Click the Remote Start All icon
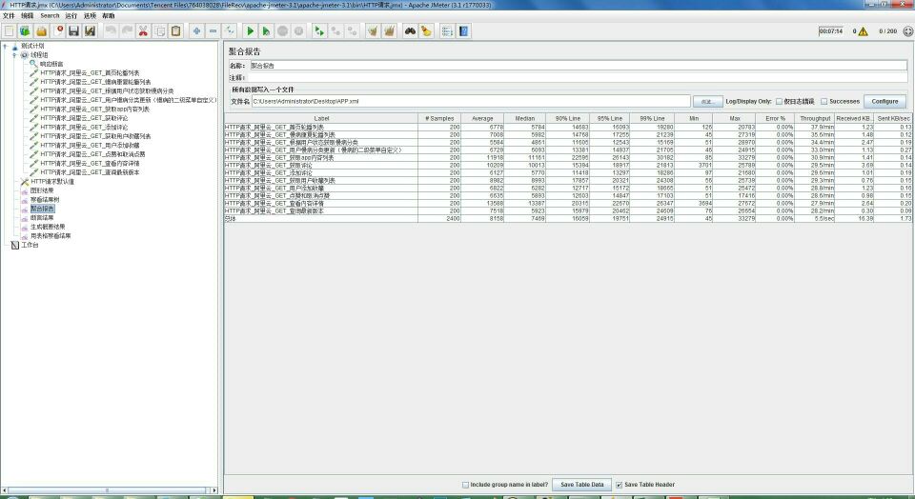The width and height of the screenshot is (915, 499). click(319, 31)
